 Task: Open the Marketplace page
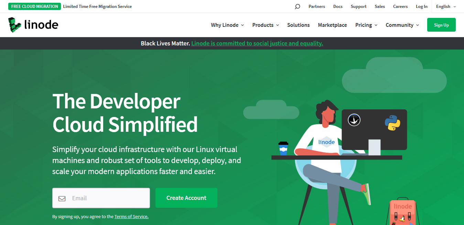332,25
